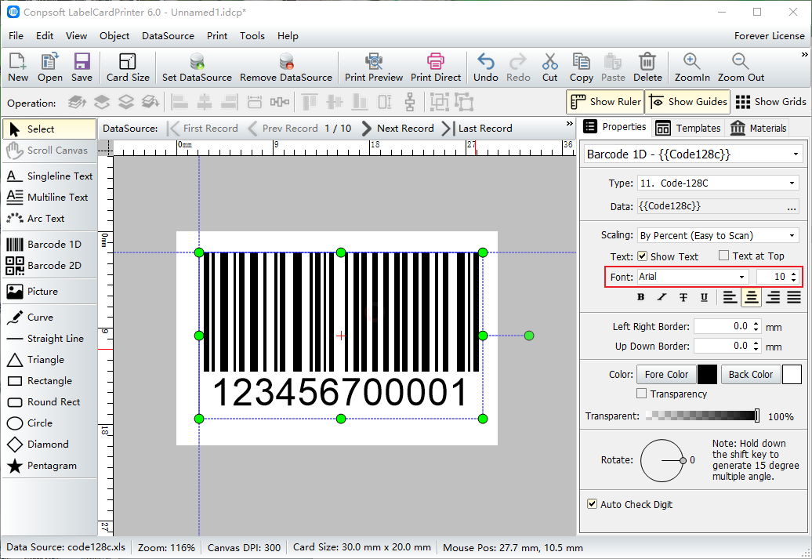Select the Diamond shape tool
812x559 pixels.
pyautogui.click(x=49, y=445)
